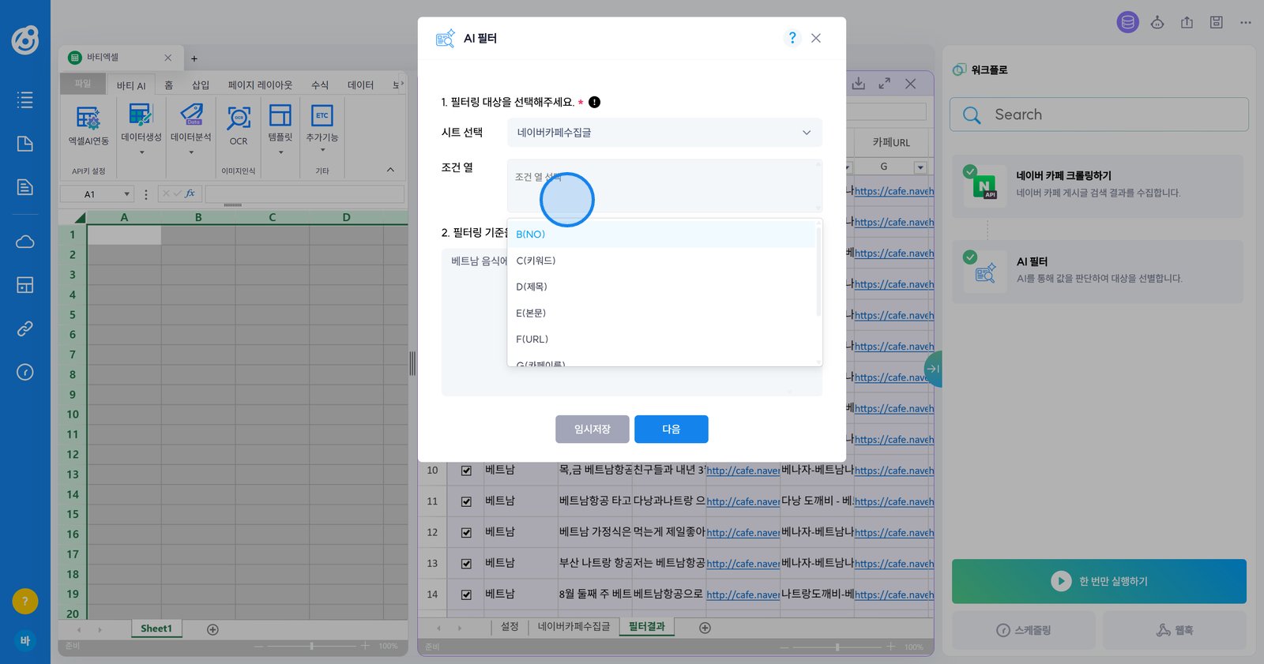This screenshot has width=1264, height=664.
Task: Select E(본문) option in column list
Action: point(661,313)
